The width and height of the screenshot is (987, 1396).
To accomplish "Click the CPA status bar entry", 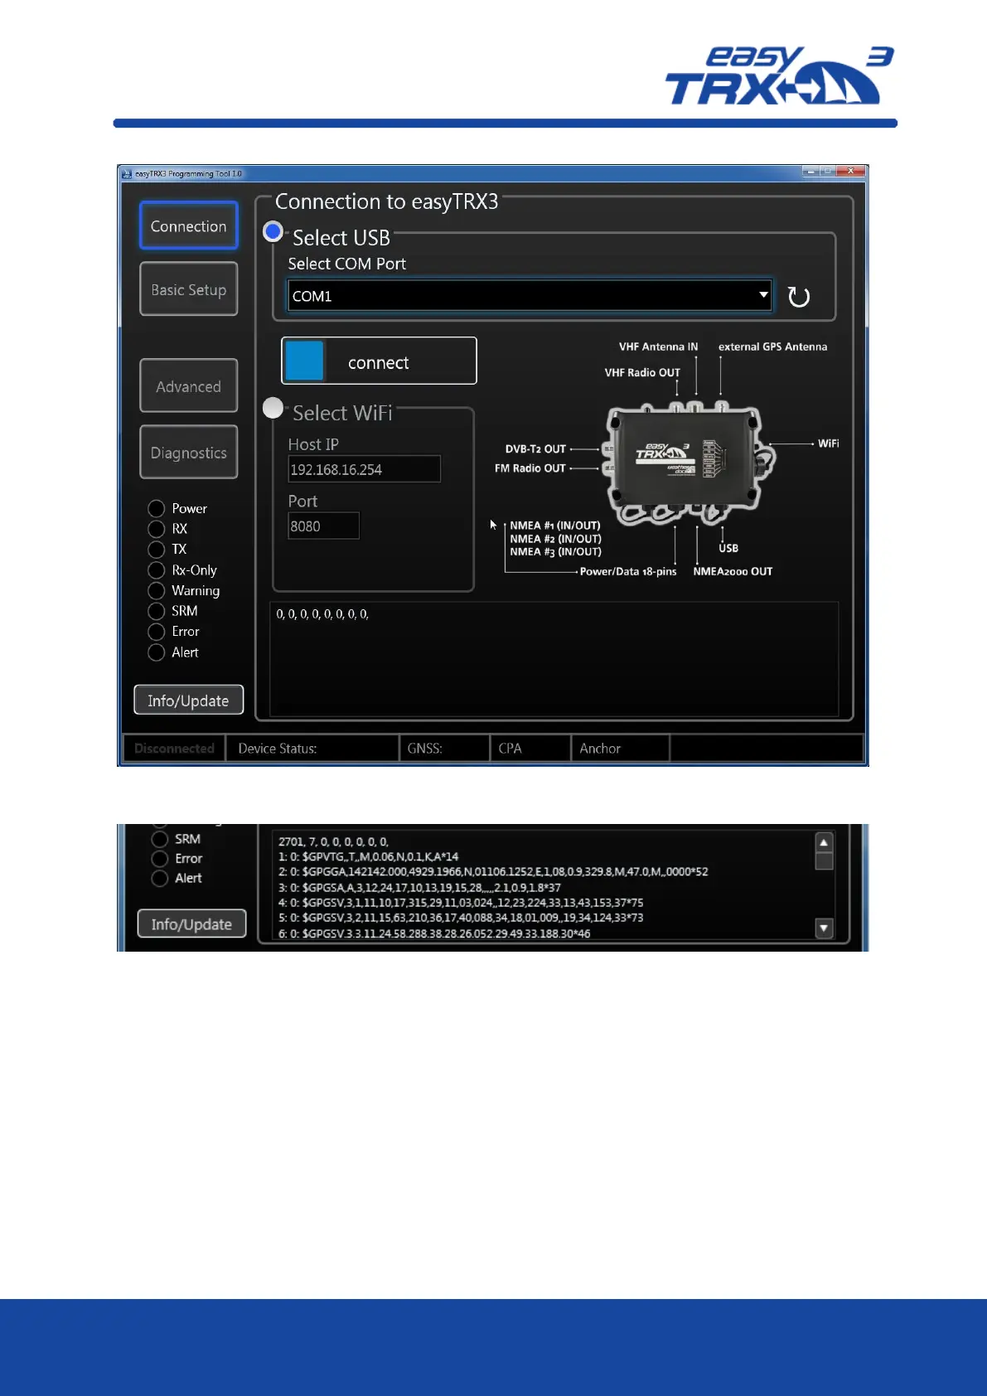I will (530, 749).
